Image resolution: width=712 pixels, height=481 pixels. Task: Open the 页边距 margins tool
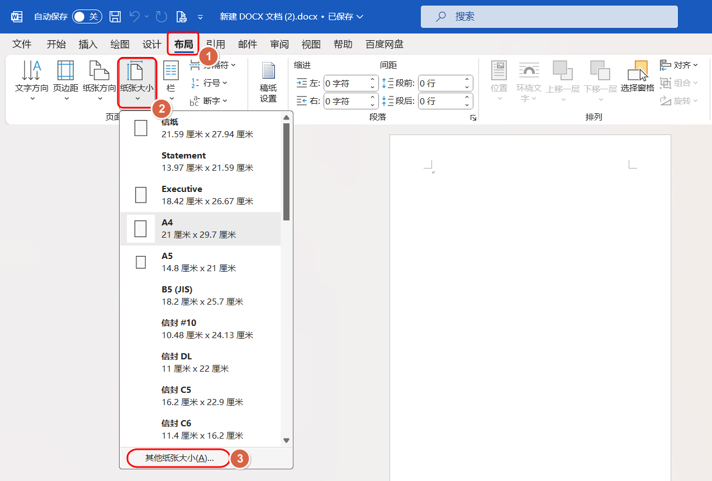(66, 80)
